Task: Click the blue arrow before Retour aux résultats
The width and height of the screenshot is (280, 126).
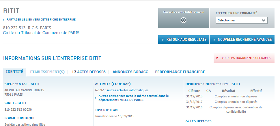Action: coord(163,40)
